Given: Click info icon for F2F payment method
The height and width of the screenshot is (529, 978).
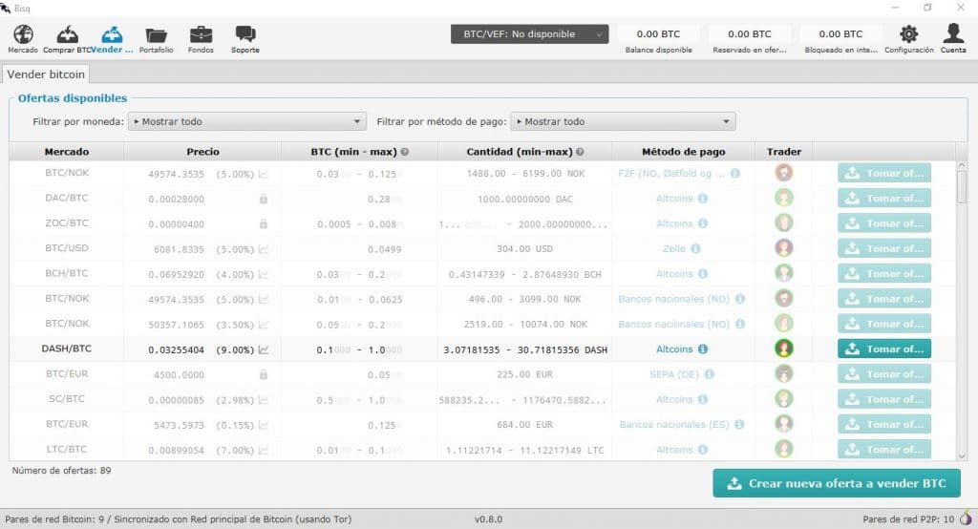Looking at the screenshot, I should (x=735, y=173).
